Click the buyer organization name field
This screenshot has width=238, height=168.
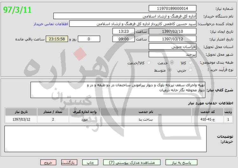coord(125,16)
